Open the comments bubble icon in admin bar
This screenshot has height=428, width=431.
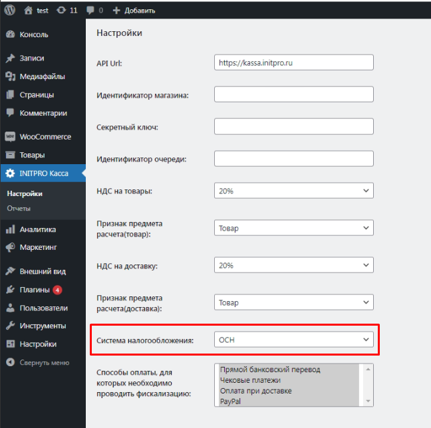(90, 10)
